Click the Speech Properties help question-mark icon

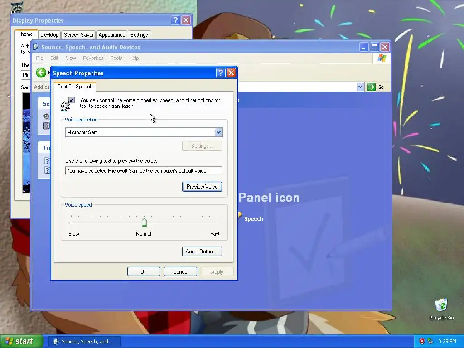pyautogui.click(x=221, y=73)
